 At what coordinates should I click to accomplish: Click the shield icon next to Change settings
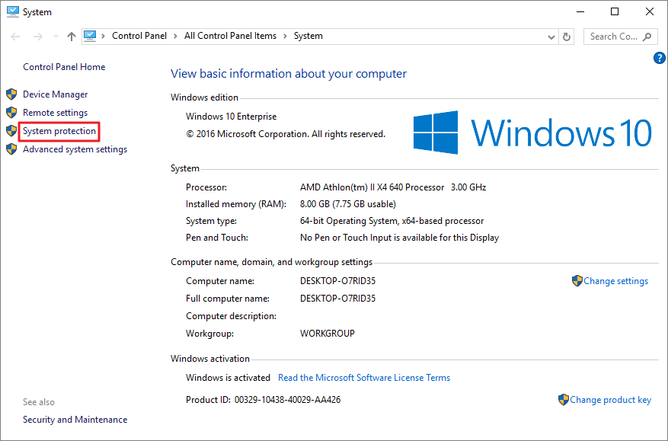pos(577,281)
